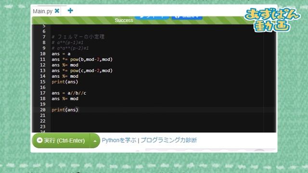Screen dimensions: 308x173
Task: Click line 15 'print(ans)'
Action: coord(65,82)
